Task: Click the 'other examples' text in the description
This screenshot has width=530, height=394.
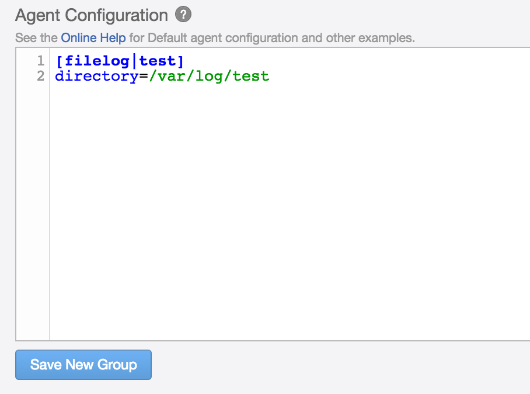Action: [x=375, y=38]
